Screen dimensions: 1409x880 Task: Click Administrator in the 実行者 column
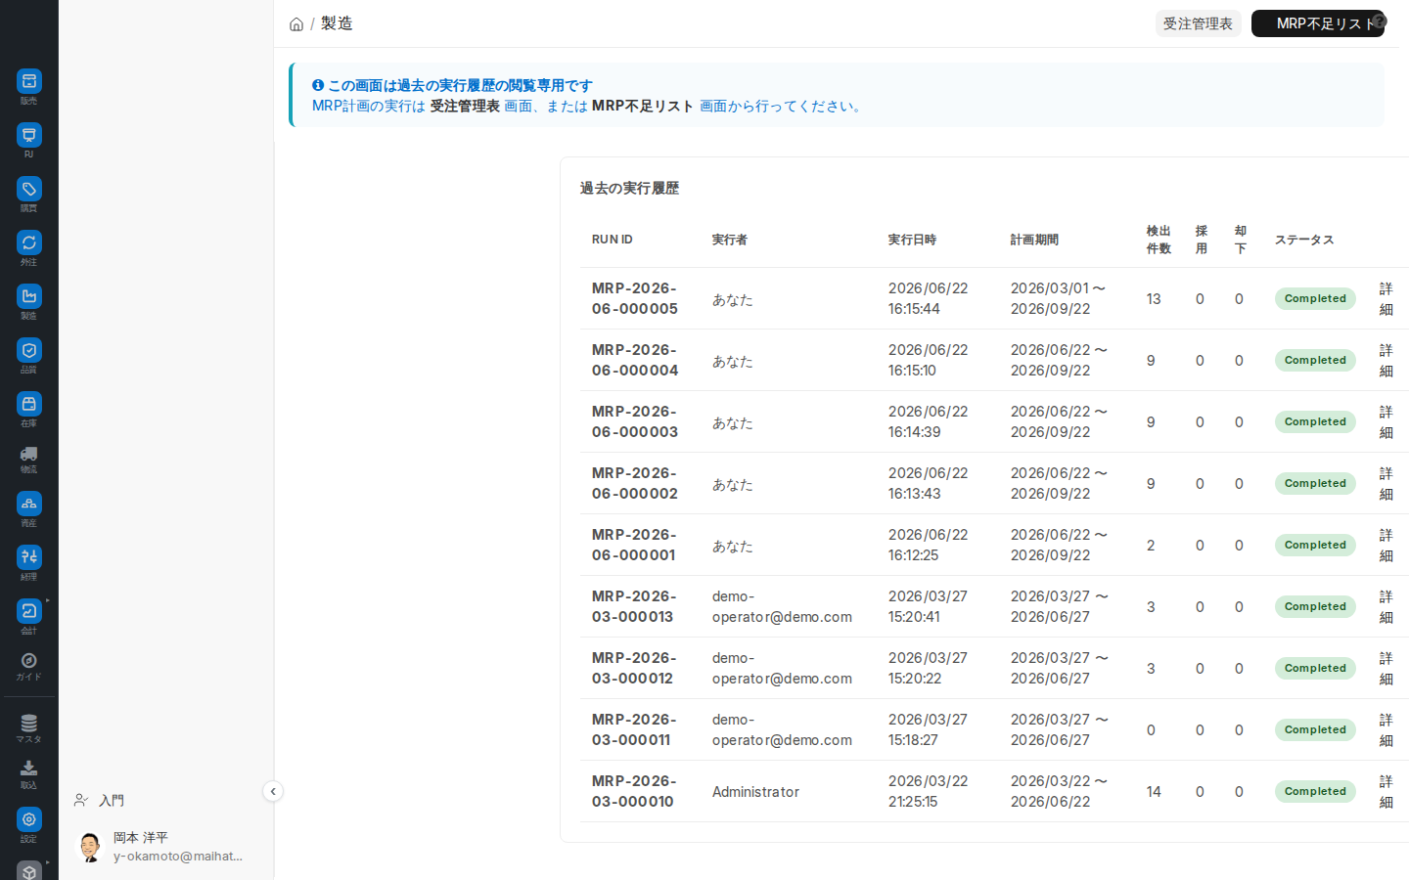tap(755, 792)
